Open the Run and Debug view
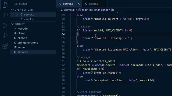 click(x=5, y=36)
